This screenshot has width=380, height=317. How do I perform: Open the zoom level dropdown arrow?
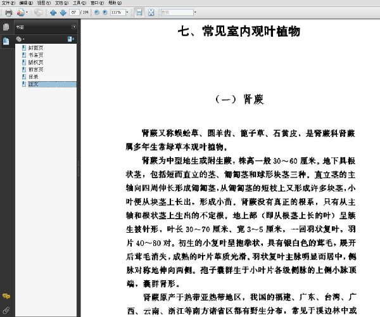tap(127, 13)
